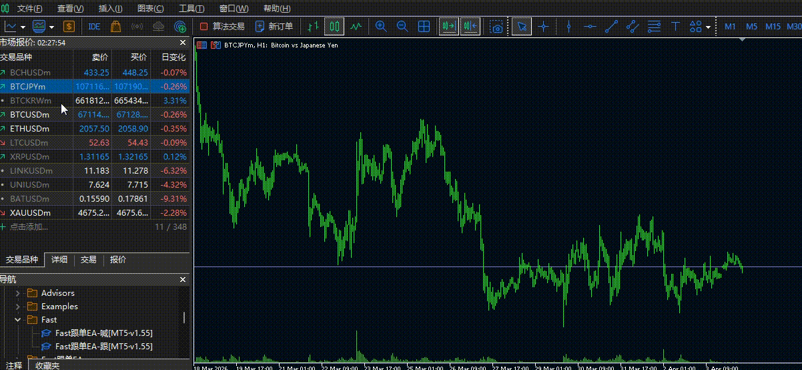Image resolution: width=802 pixels, height=370 pixels.
Task: Click 点击添加 to add a symbol
Action: pos(29,227)
